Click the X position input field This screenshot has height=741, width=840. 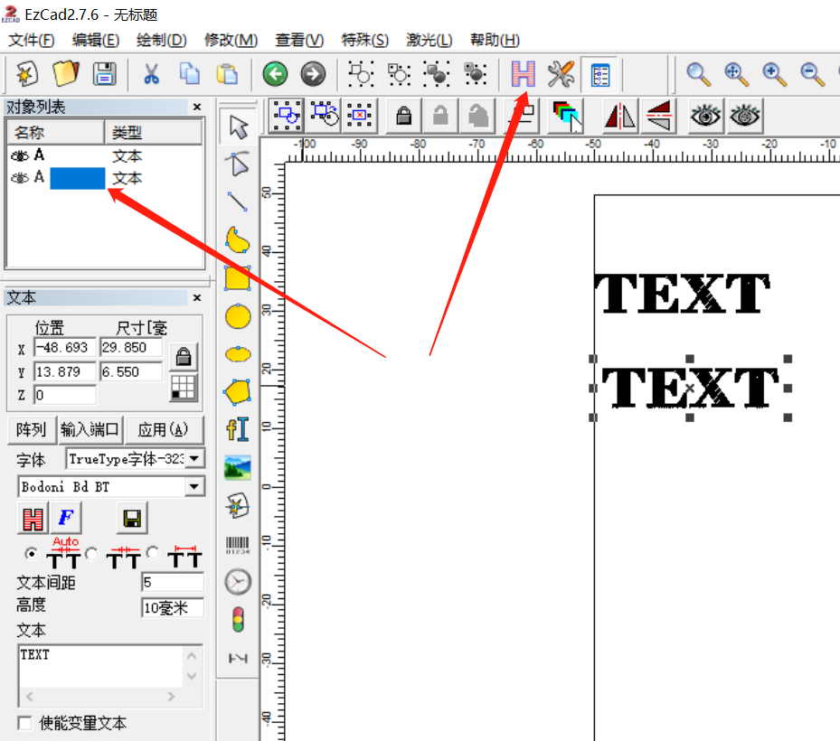coord(65,348)
